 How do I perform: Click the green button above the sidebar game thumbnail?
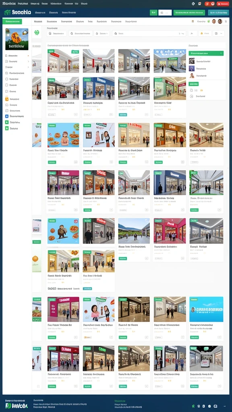[x=12, y=22]
